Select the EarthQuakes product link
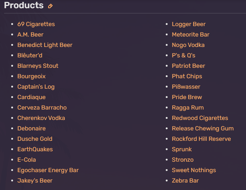This screenshot has width=246, height=190. (x=35, y=149)
